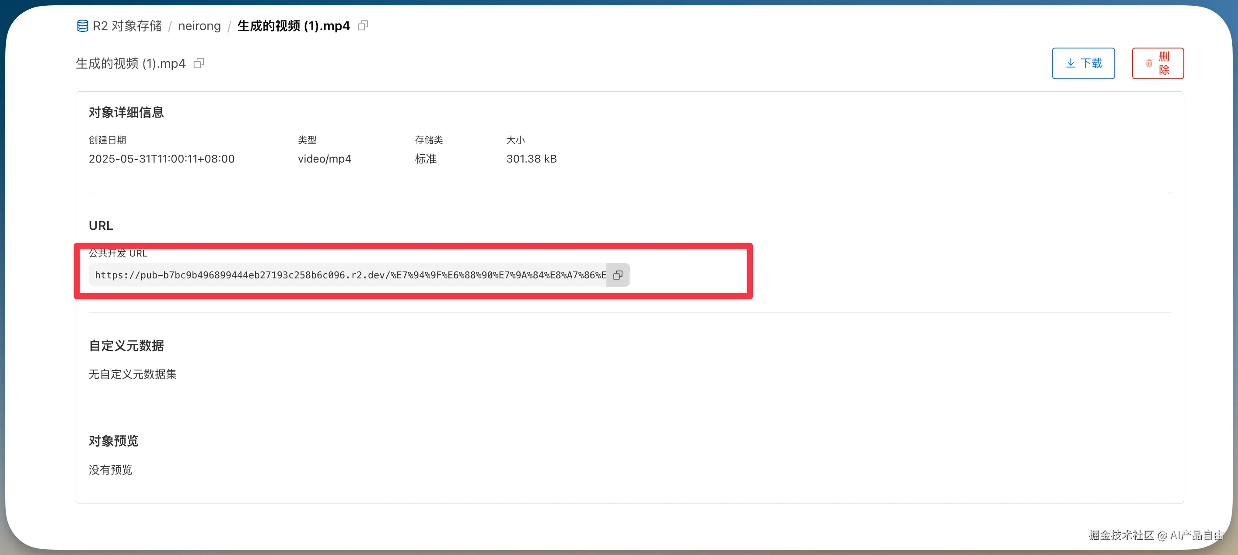Image resolution: width=1238 pixels, height=555 pixels.
Task: Click inside the public r2.dev URL field
Action: coord(350,275)
